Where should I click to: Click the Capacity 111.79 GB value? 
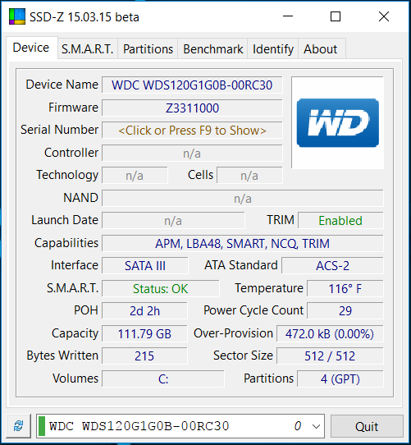(x=144, y=333)
